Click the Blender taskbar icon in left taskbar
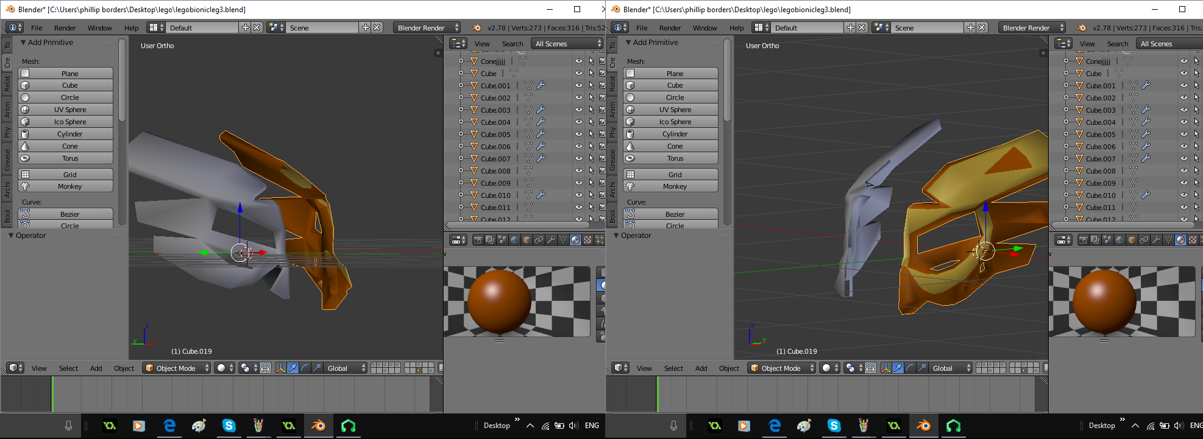Screen dimensions: 1203x439 click(x=318, y=426)
